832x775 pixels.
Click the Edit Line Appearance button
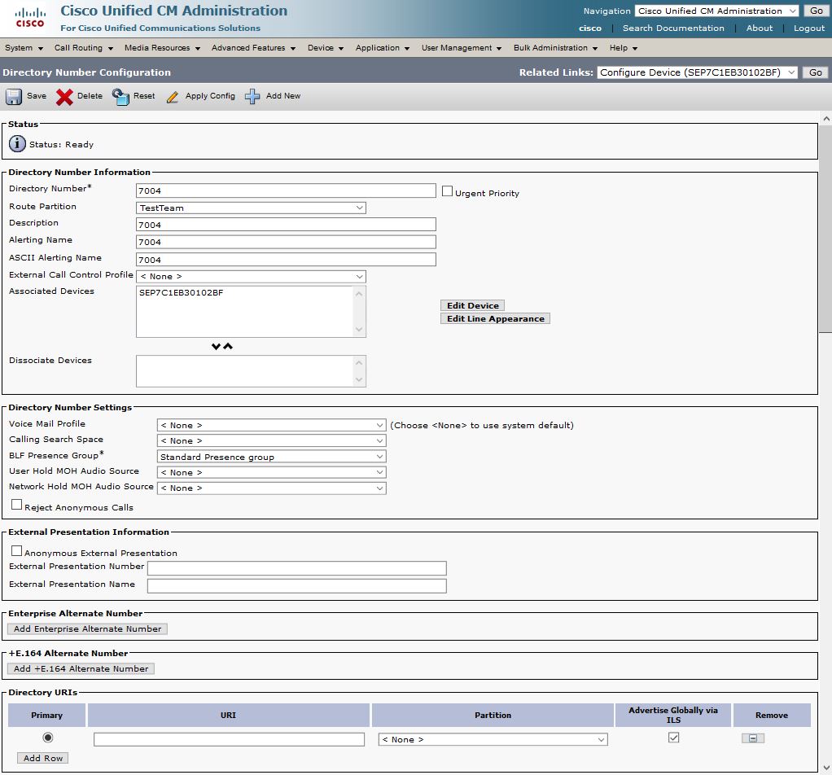(495, 319)
